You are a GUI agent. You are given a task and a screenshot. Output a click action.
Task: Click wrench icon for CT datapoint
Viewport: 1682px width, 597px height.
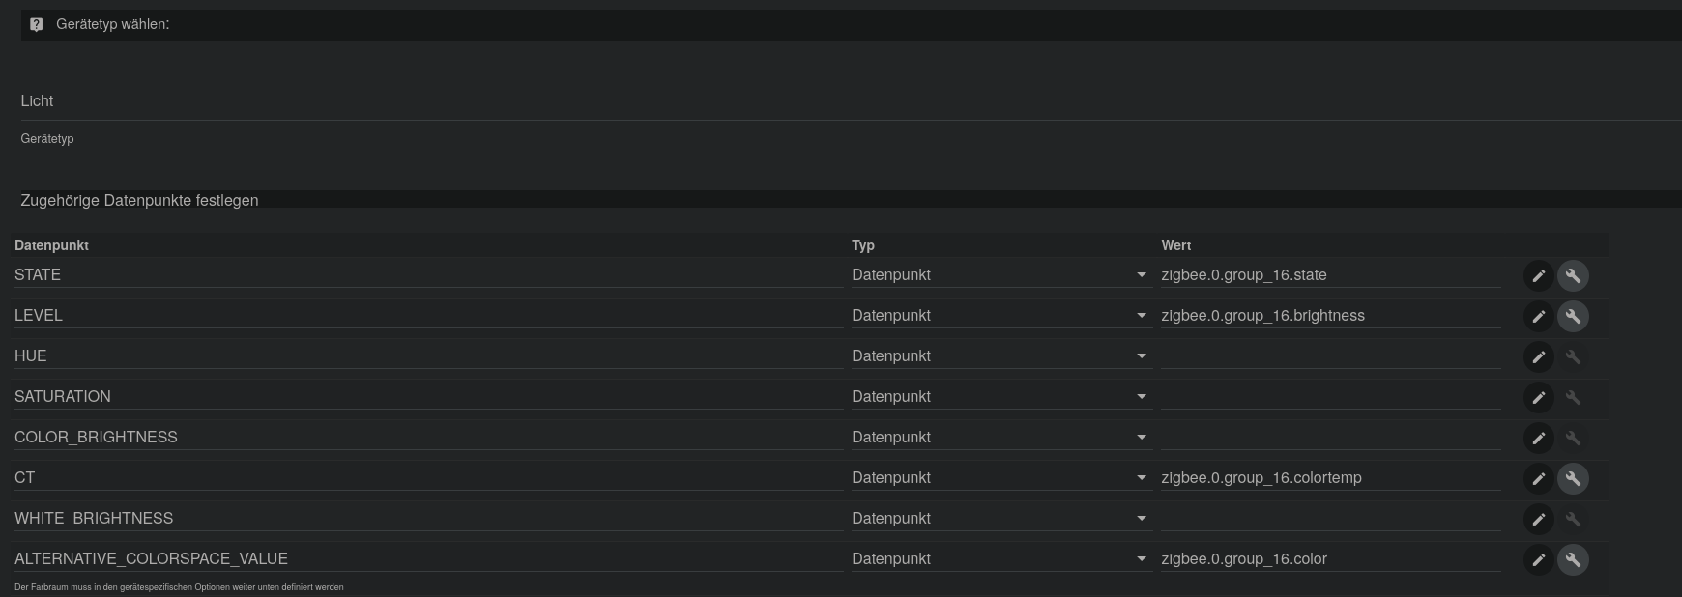pos(1573,479)
